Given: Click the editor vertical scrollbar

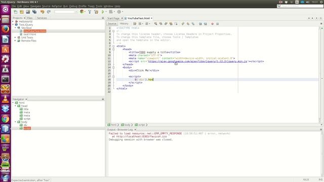Looking at the screenshot, I should click(x=320, y=74).
